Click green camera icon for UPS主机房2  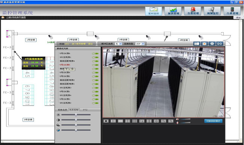(x=97, y=103)
